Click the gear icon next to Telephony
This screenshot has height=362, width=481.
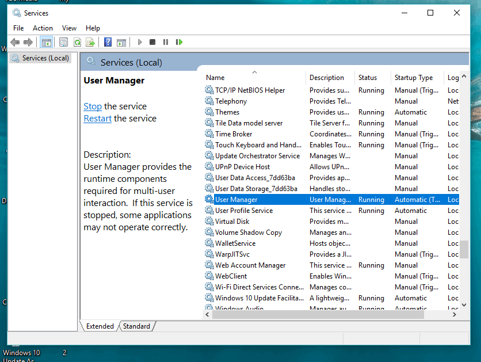click(x=209, y=101)
